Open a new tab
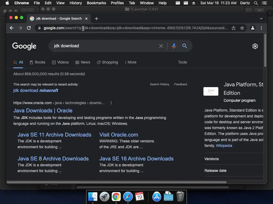The image size is (273, 204). (97, 19)
